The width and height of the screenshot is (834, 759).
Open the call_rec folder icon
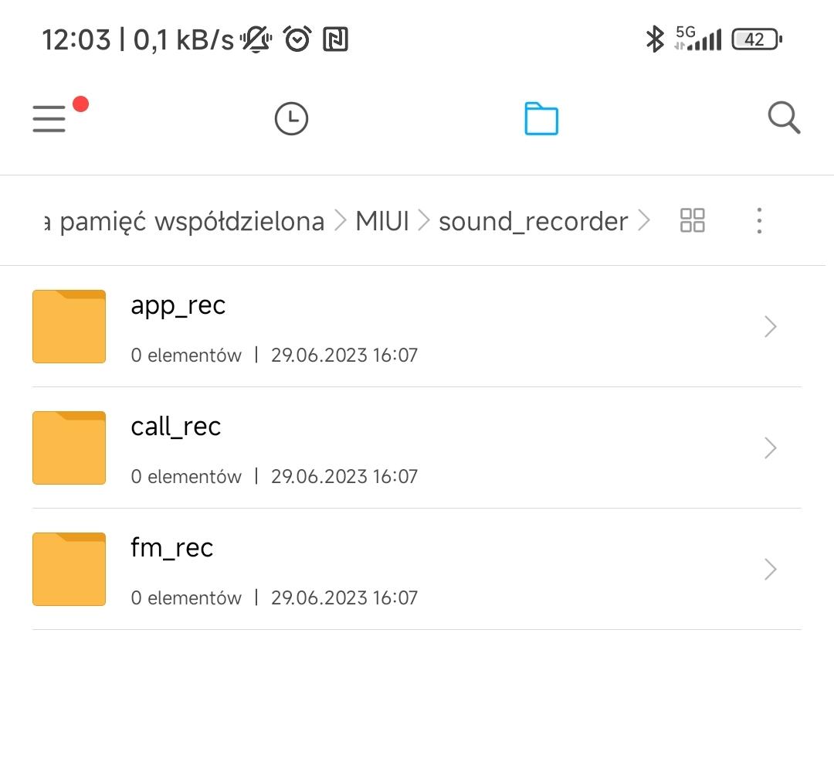pyautogui.click(x=69, y=448)
